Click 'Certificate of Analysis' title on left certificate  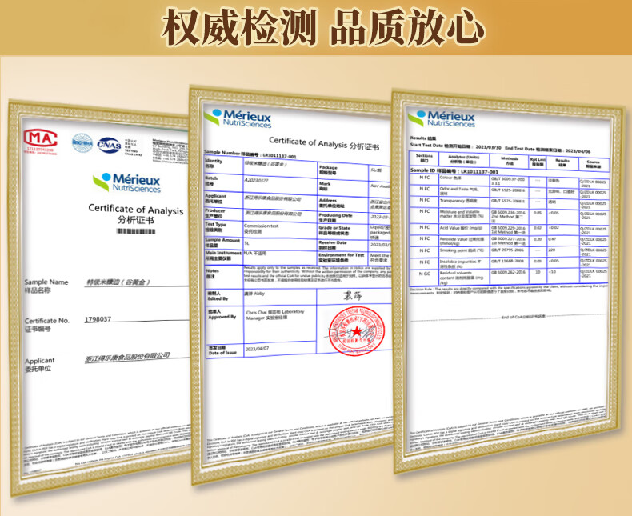coord(136,210)
